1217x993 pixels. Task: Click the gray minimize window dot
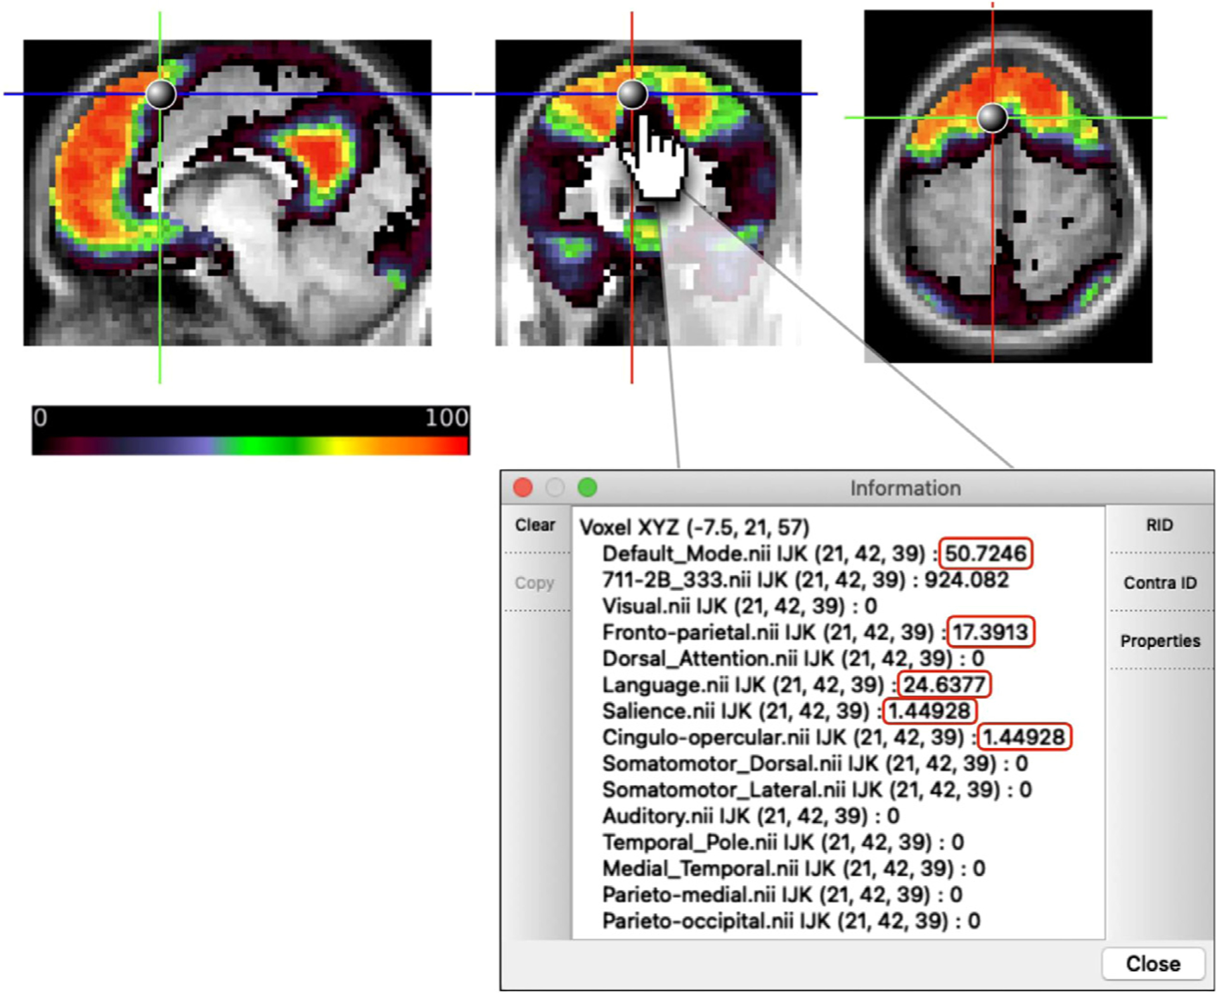pyautogui.click(x=555, y=487)
